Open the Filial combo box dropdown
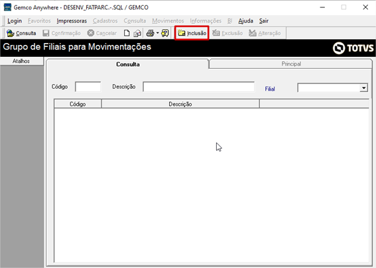Image resolution: width=376 pixels, height=268 pixels. [363, 88]
